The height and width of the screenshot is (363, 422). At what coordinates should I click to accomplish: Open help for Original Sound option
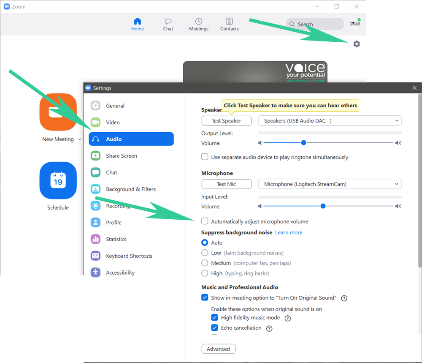pyautogui.click(x=344, y=298)
